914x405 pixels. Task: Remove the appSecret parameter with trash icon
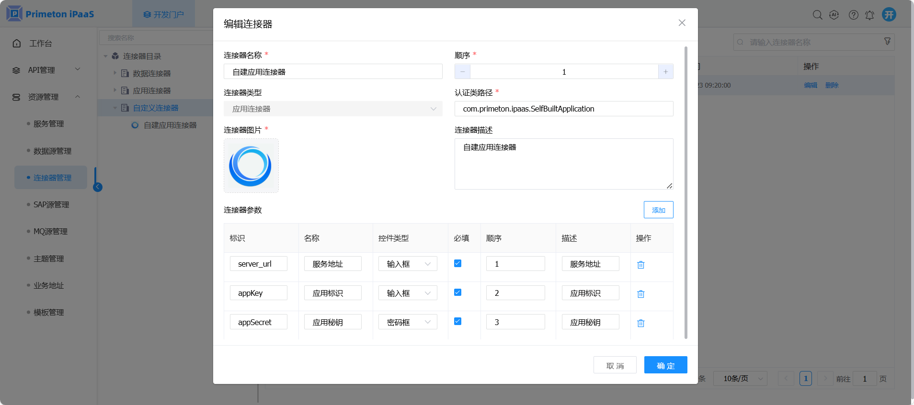point(640,323)
